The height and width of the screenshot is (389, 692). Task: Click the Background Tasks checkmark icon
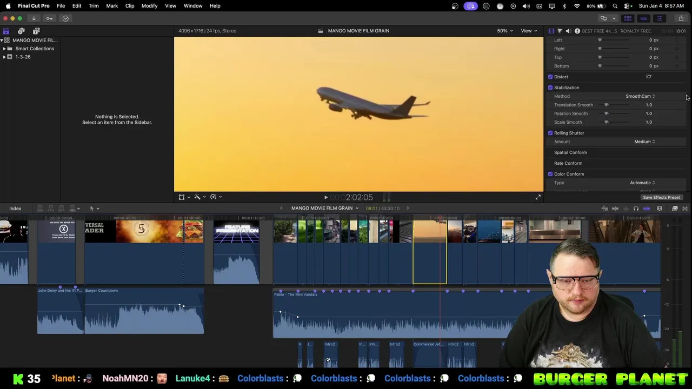pos(65,18)
